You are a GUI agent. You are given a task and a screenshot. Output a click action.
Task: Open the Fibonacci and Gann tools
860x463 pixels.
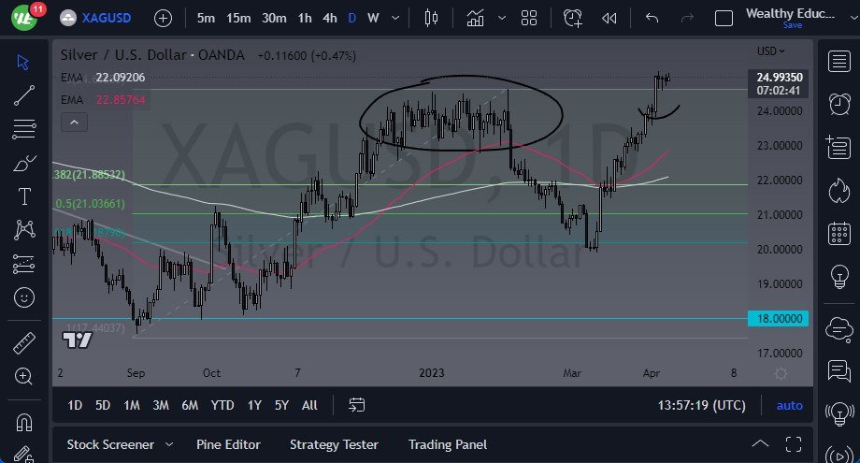tap(24, 129)
